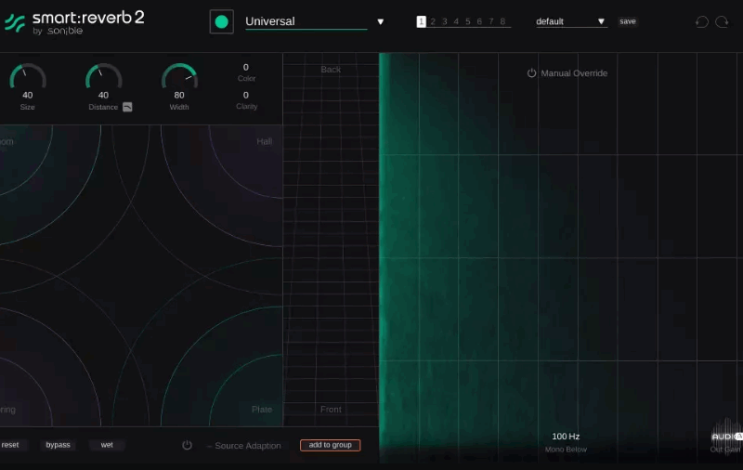Click the Color value 0
The width and height of the screenshot is (743, 470).
[x=245, y=67]
